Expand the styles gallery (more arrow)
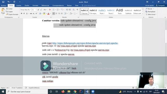This screenshot has height=94, width=167. 143,14
